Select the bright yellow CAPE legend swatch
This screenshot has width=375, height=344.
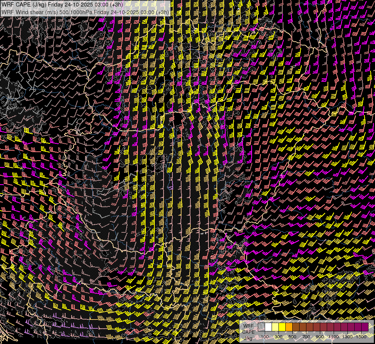point(282,327)
